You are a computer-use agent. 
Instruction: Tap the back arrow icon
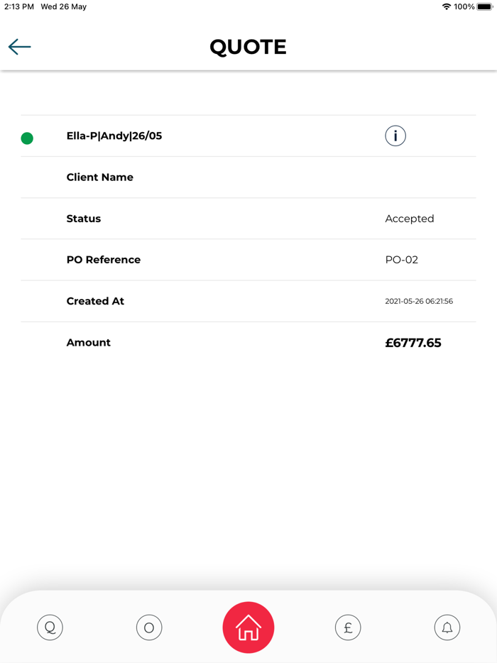[x=20, y=47]
